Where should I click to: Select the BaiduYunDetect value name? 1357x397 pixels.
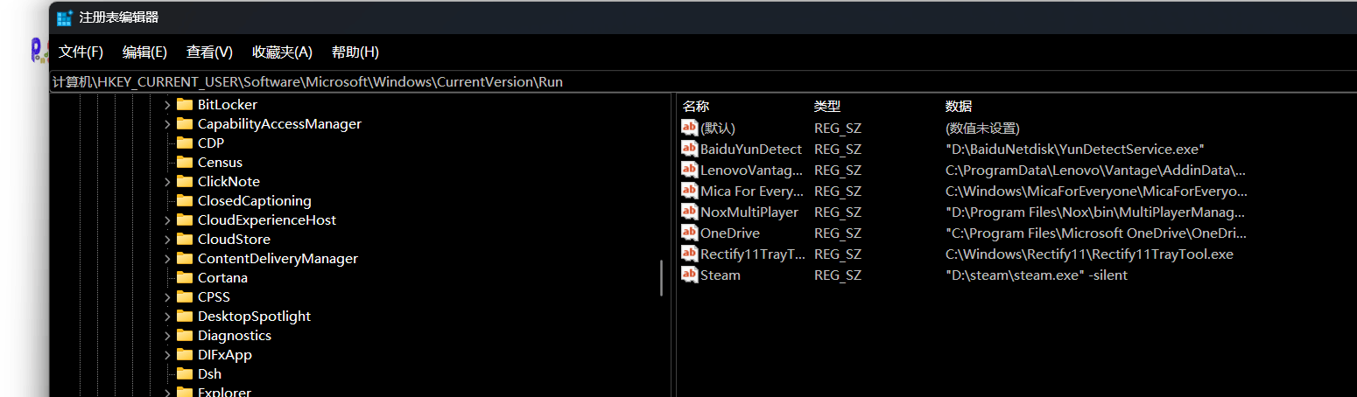[x=751, y=150]
